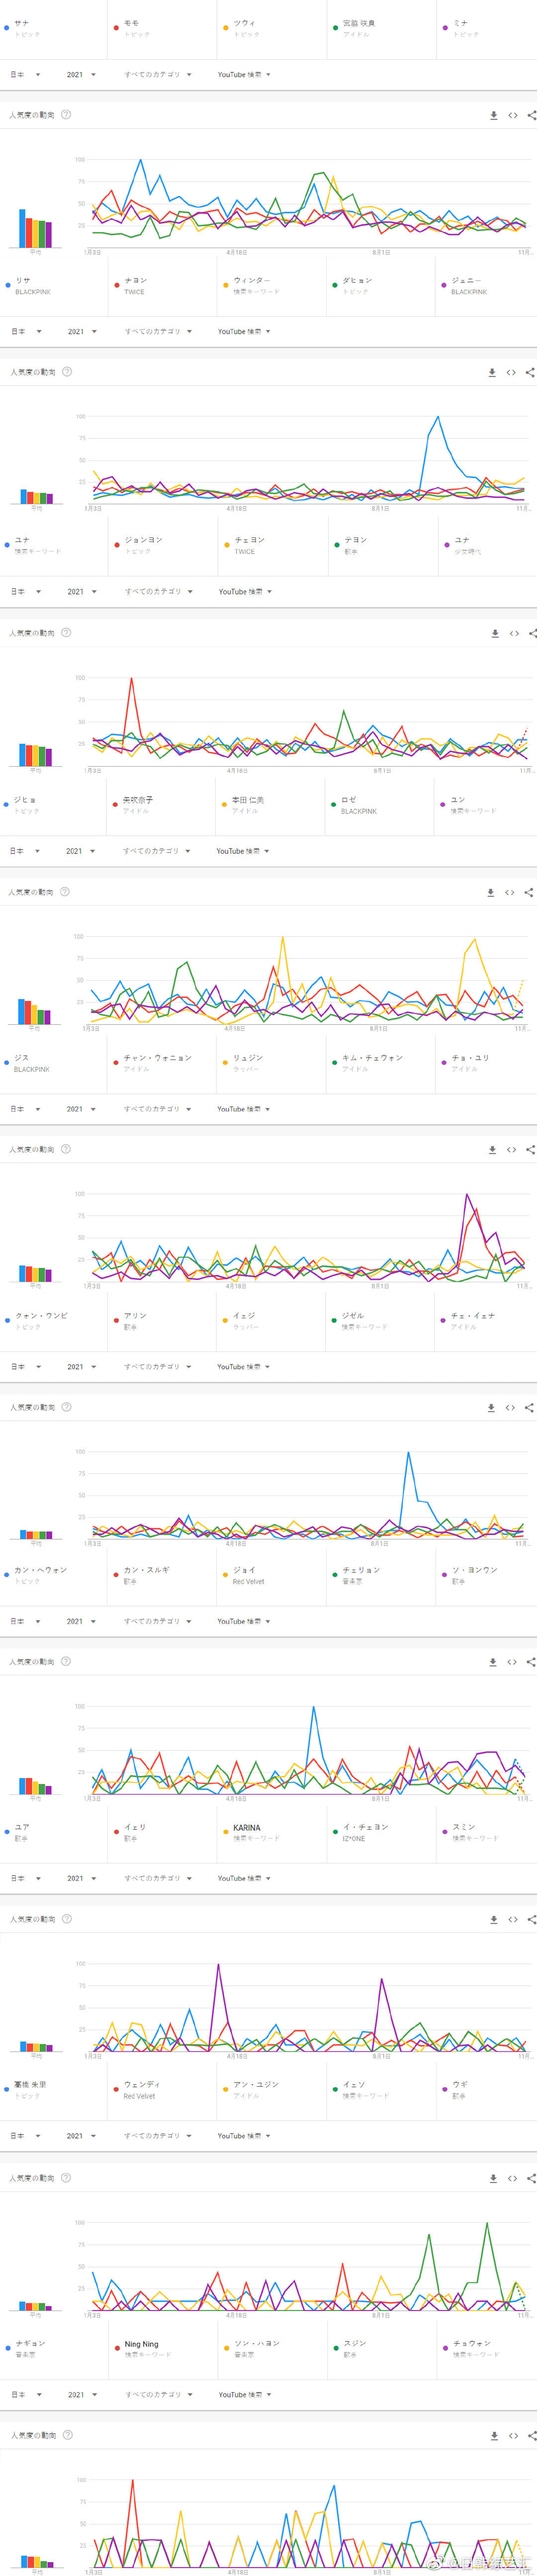The height and width of the screenshot is (2576, 537).
Task: Share the リサ comparison chart
Action: point(530,372)
